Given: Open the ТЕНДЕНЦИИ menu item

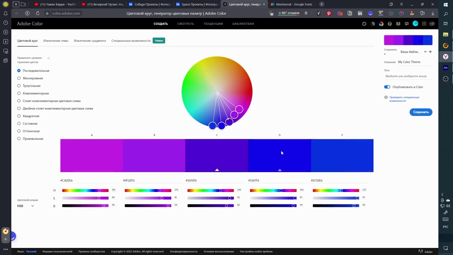Looking at the screenshot, I should coord(213,24).
